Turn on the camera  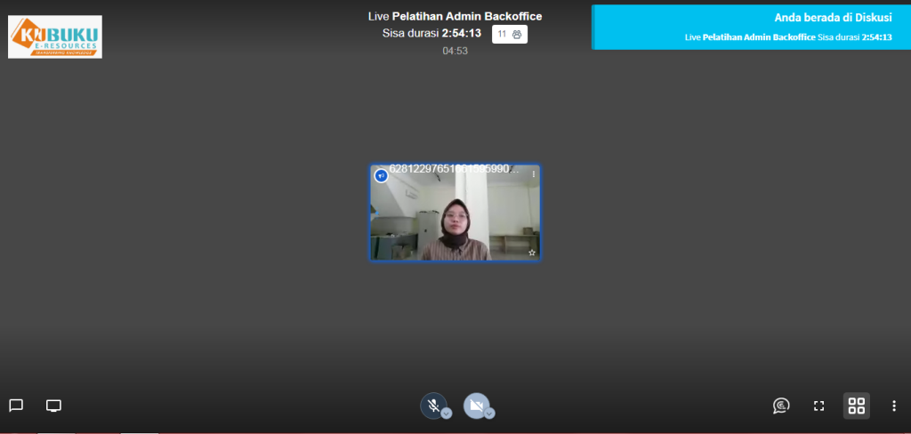click(x=476, y=405)
